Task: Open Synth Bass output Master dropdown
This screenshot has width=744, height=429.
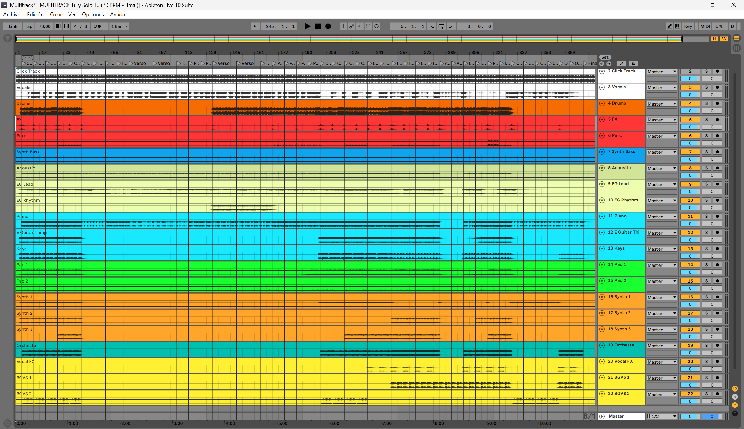Action: tap(661, 152)
